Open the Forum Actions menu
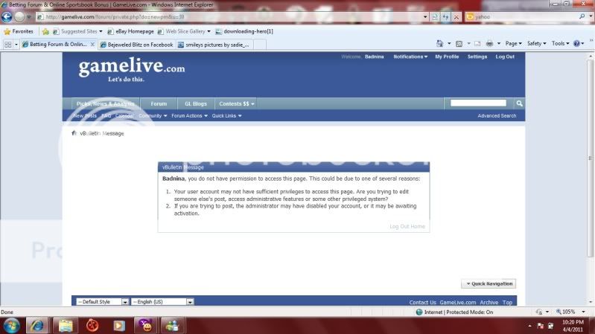595x334 pixels. click(189, 115)
